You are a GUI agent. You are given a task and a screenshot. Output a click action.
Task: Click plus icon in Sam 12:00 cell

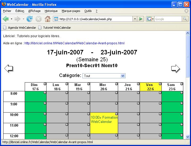coord(182,135)
